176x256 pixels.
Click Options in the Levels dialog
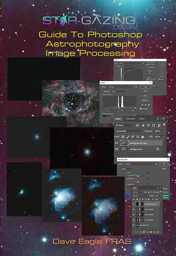(145, 100)
